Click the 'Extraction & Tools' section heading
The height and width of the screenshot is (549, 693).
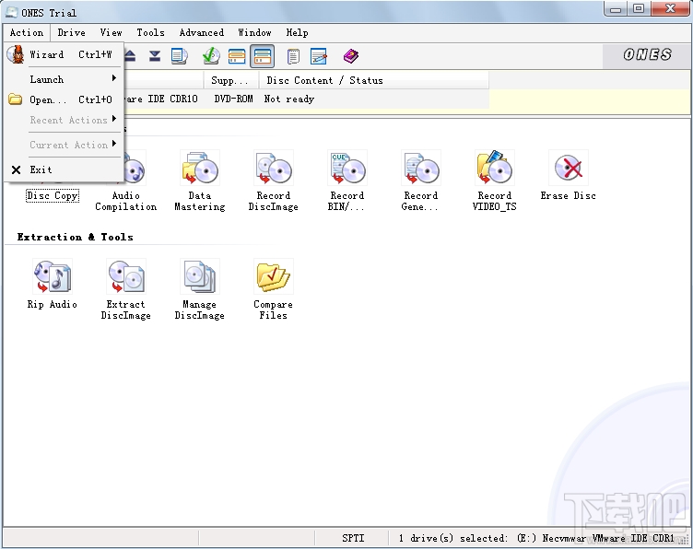tap(76, 237)
